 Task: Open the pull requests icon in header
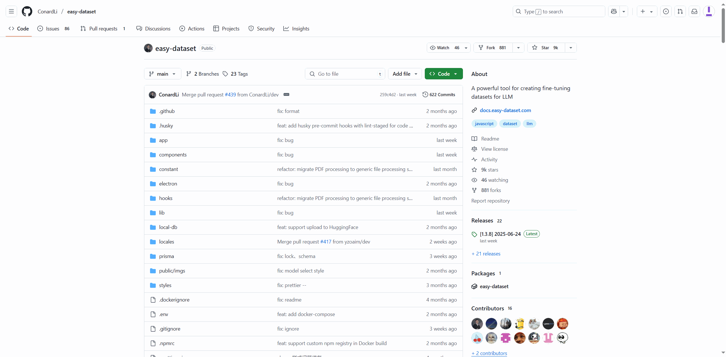point(680,11)
